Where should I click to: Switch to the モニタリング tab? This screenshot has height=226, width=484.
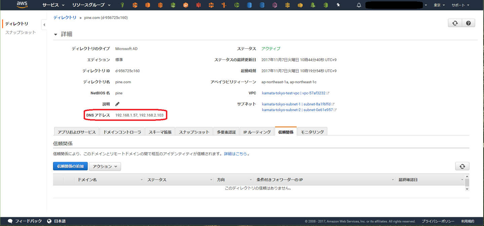(312, 132)
